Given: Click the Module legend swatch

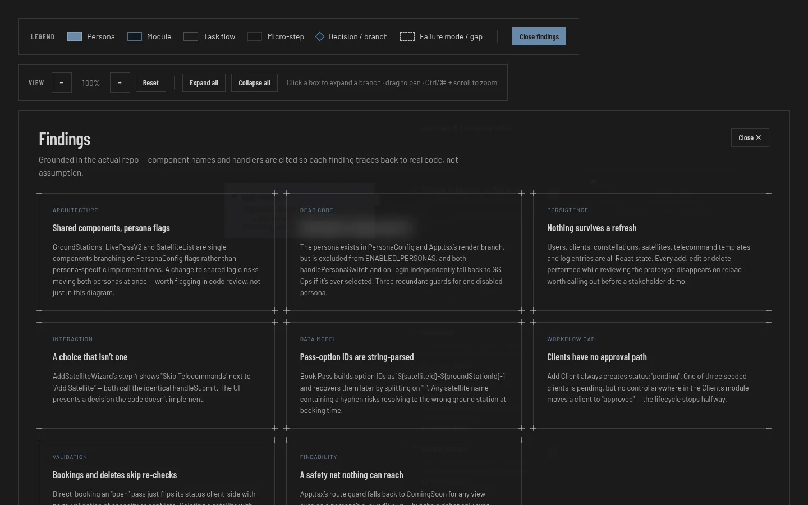Looking at the screenshot, I should click(x=135, y=36).
